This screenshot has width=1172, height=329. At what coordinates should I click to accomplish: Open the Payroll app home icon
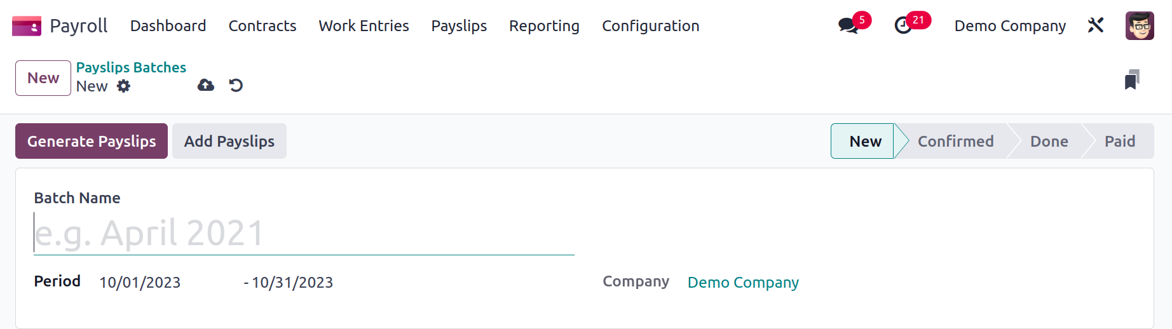pyautogui.click(x=27, y=26)
